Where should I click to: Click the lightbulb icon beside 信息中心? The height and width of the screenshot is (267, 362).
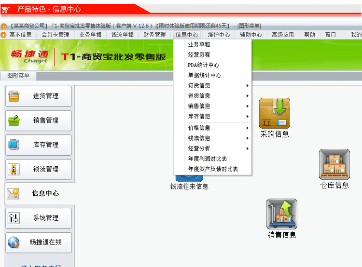[x=13, y=193]
